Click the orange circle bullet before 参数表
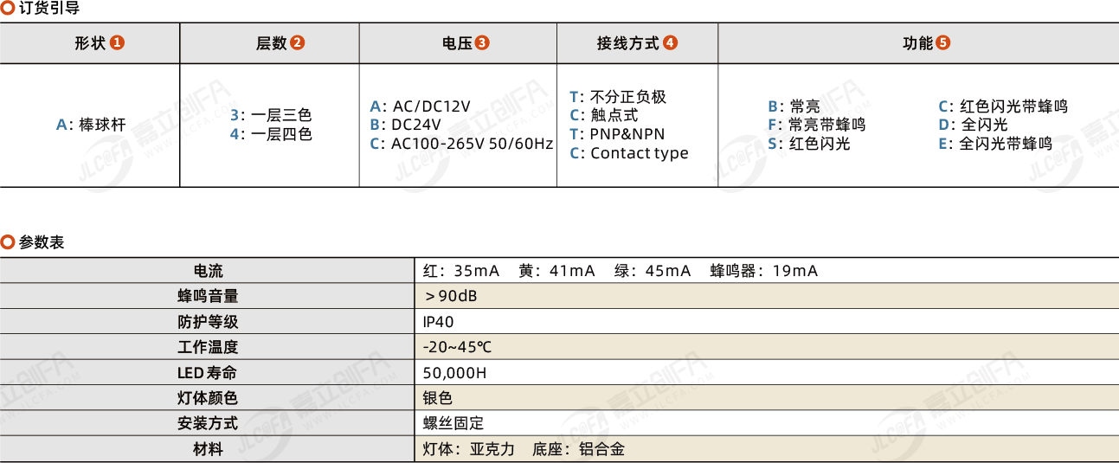Viewport: 1119px width, 463px height. 7,242
